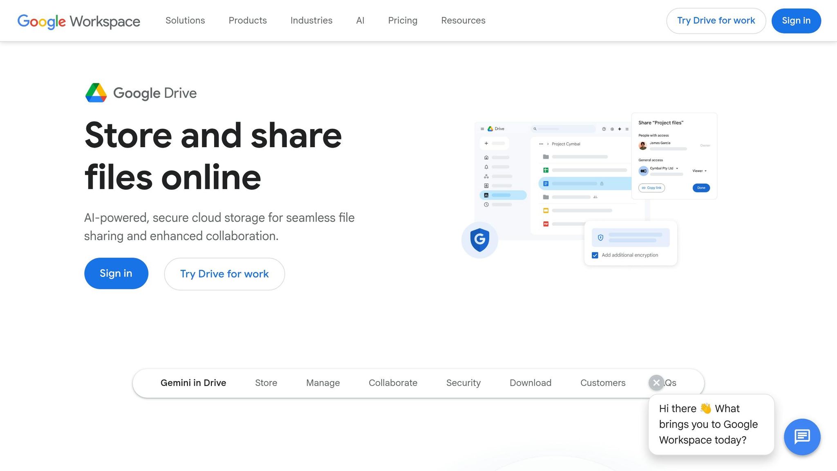Screen dimensions: 837x471
Task: Open the Solutions navigation menu
Action: 185,20
